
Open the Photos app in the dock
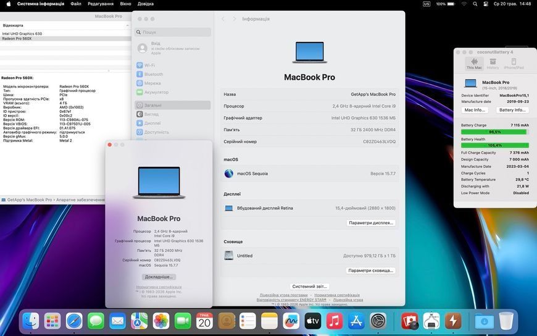click(x=161, y=322)
